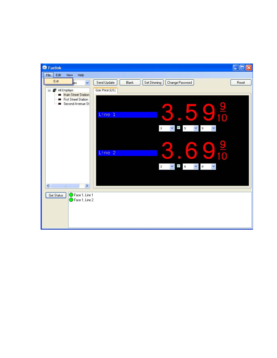
Task: Collapse the All Displays tree node
Action: (x=49, y=90)
